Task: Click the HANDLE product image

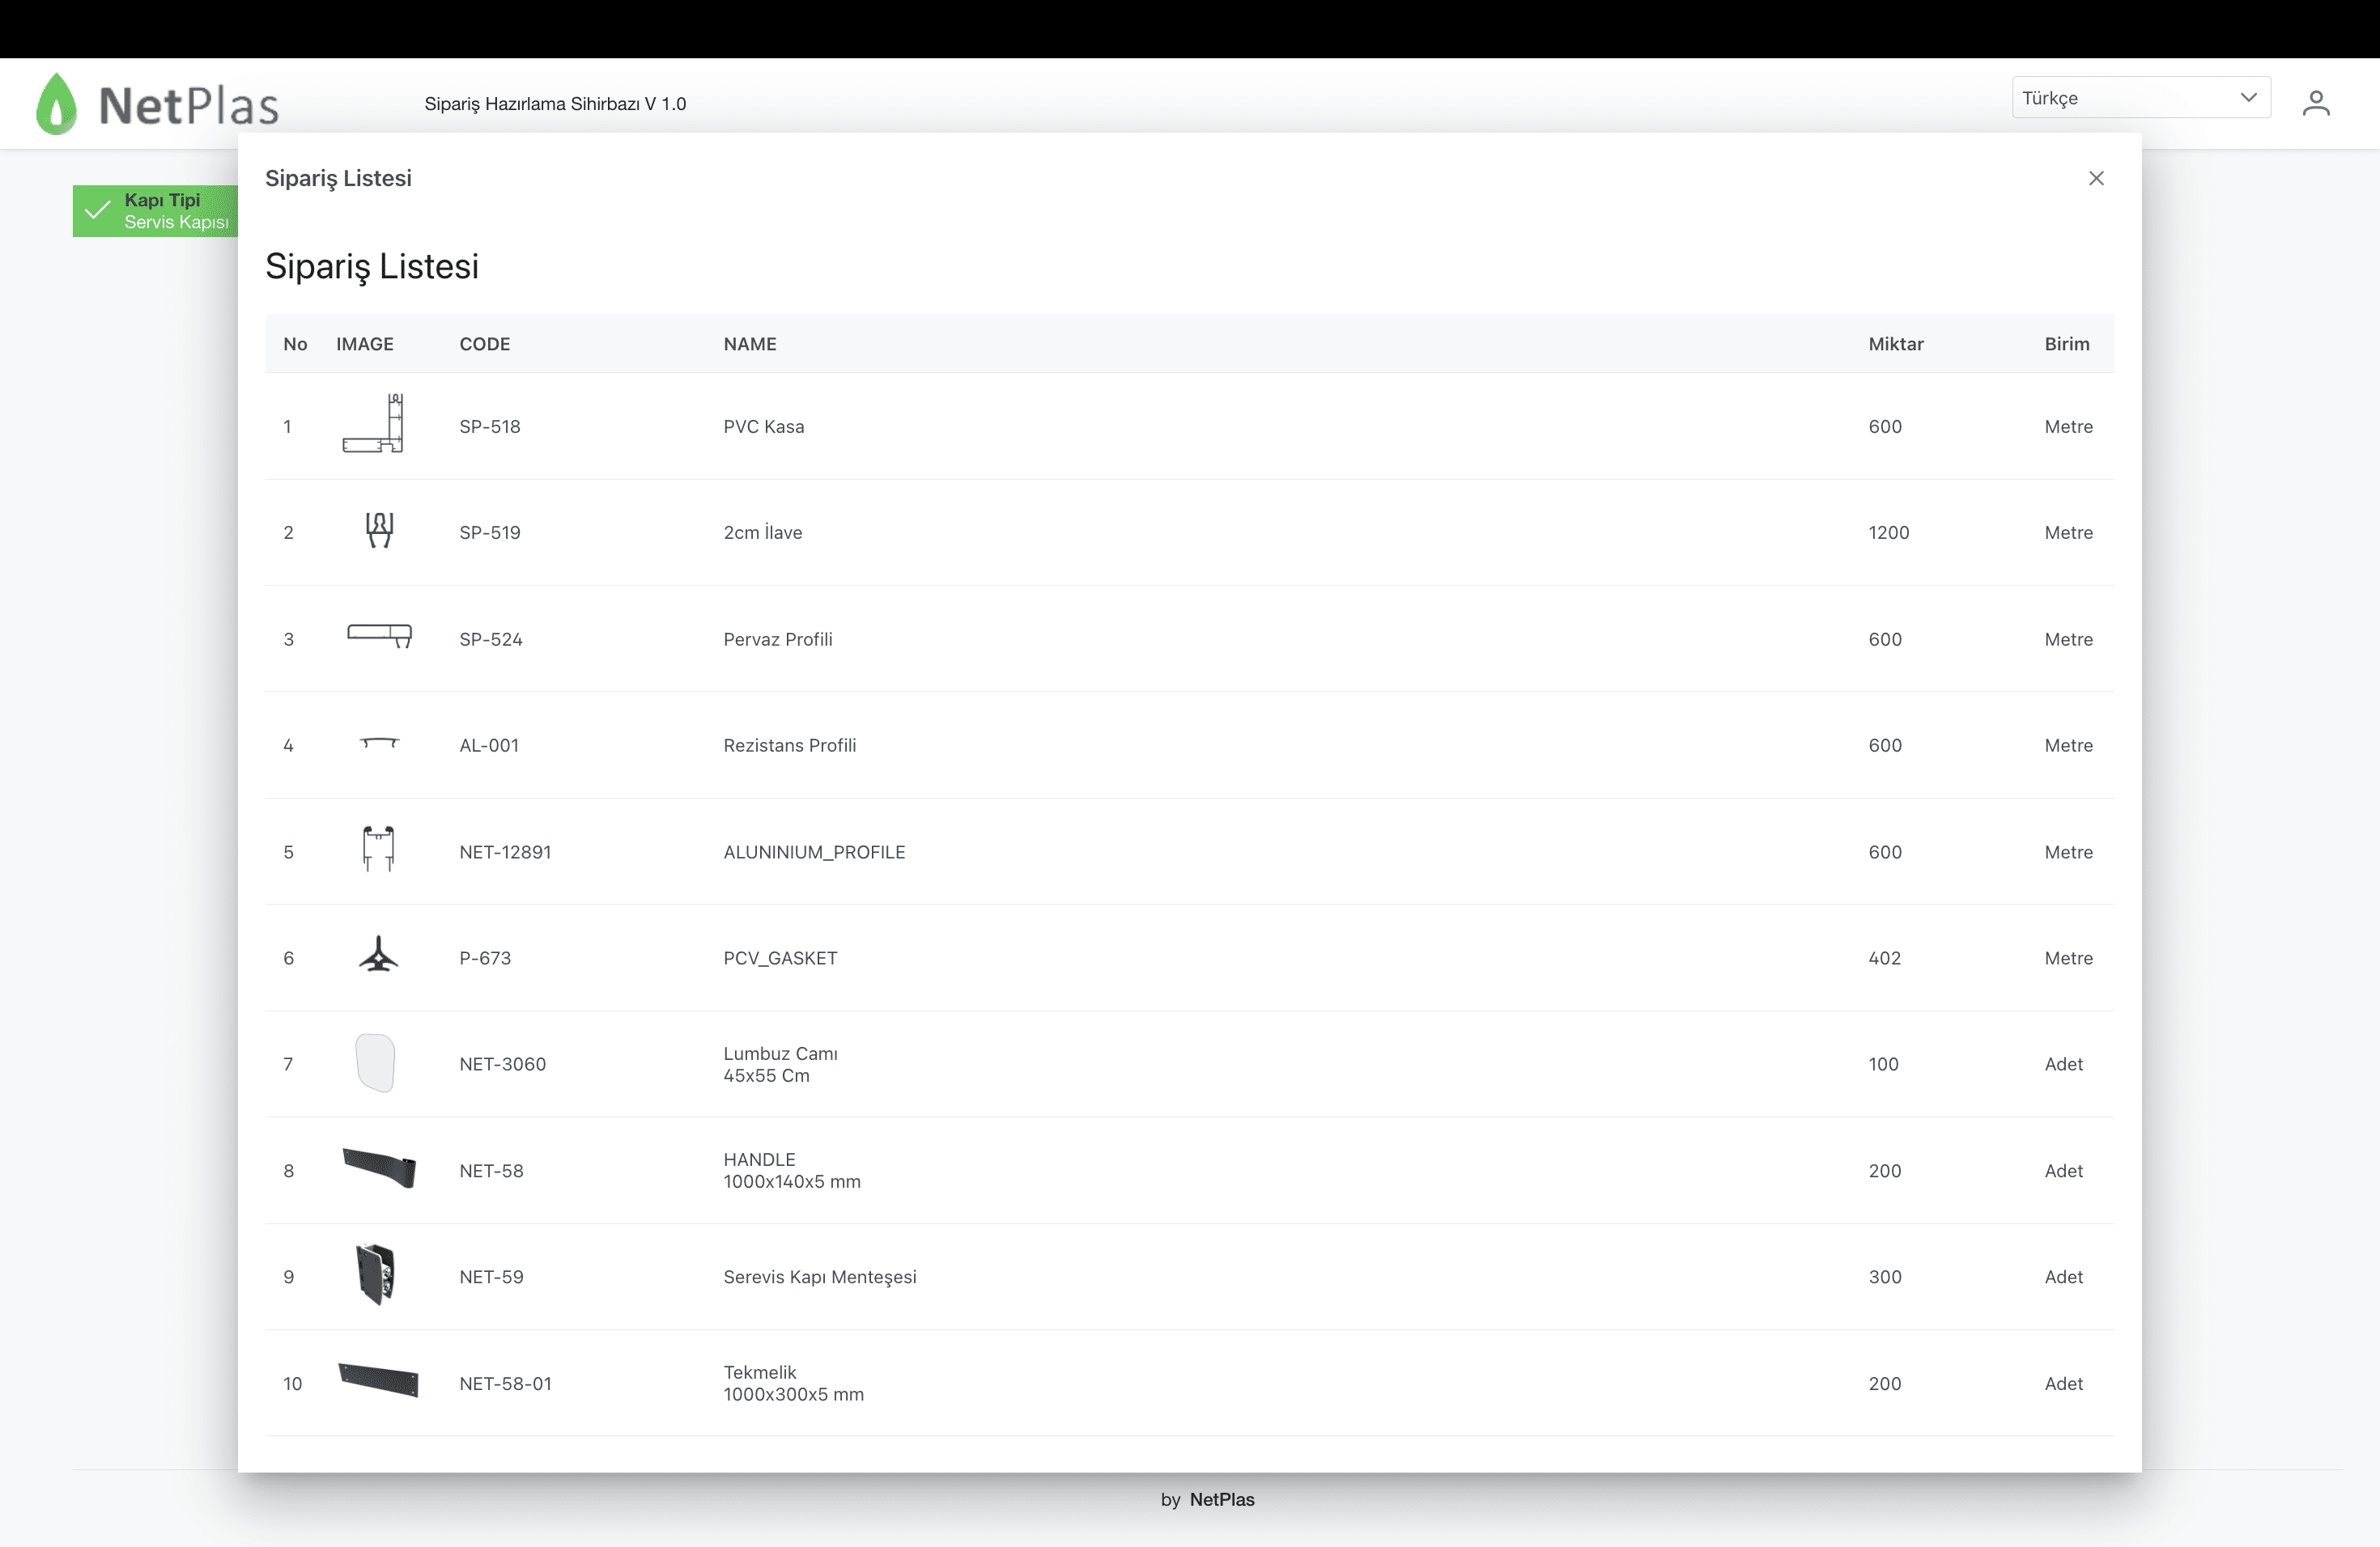Action: [379, 1168]
